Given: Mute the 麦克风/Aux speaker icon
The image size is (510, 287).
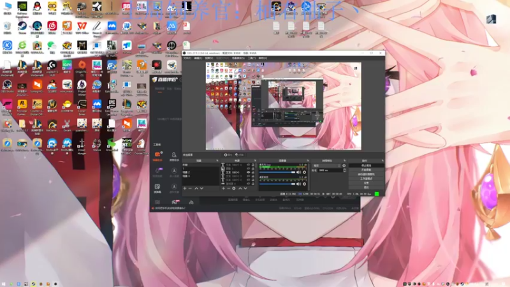Looking at the screenshot, I should [298, 172].
